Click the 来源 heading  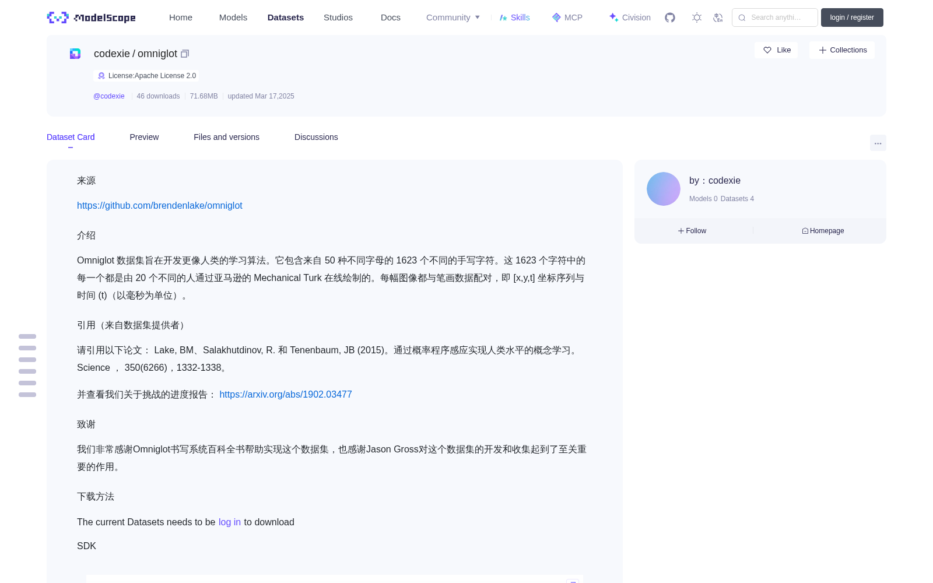coord(86,181)
